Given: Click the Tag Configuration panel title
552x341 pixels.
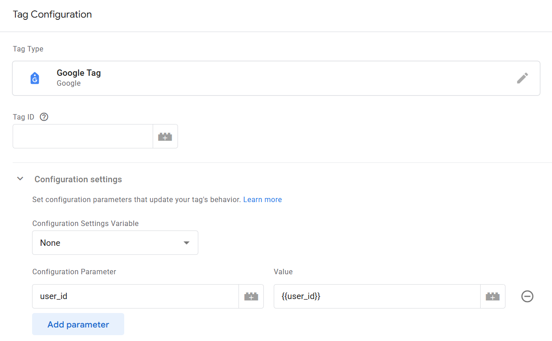Looking at the screenshot, I should (52, 14).
